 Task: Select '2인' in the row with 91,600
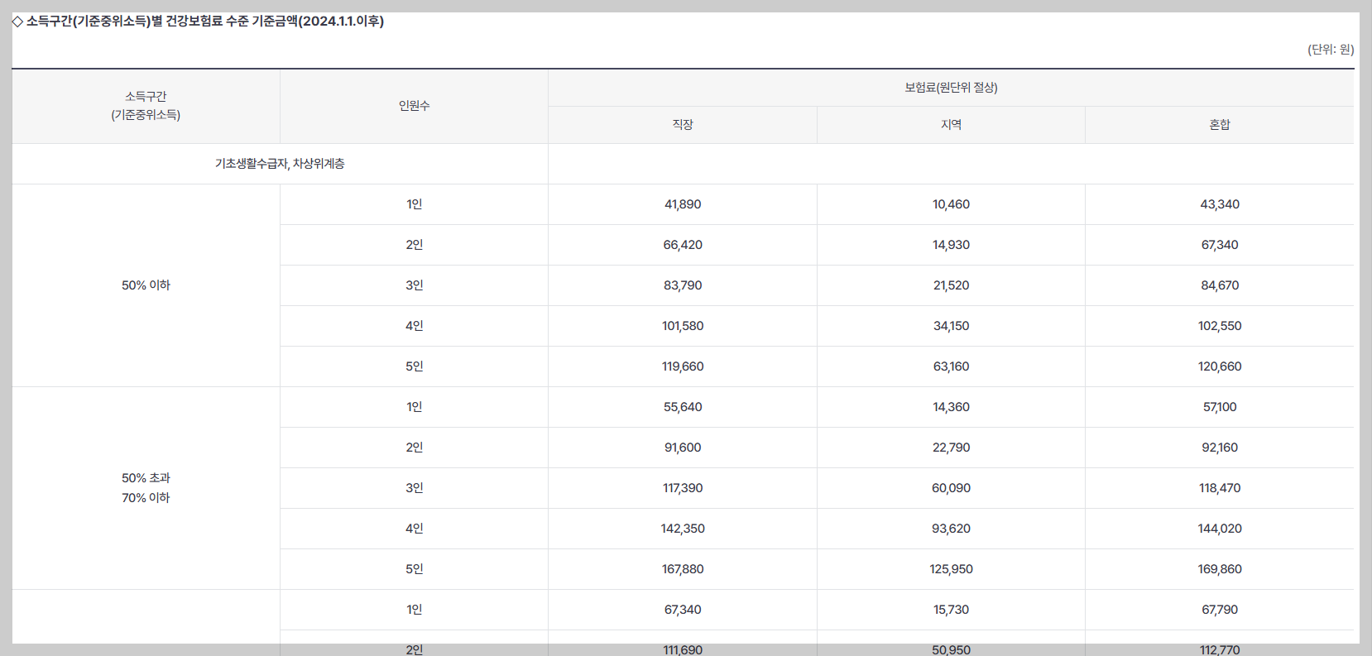coord(414,448)
